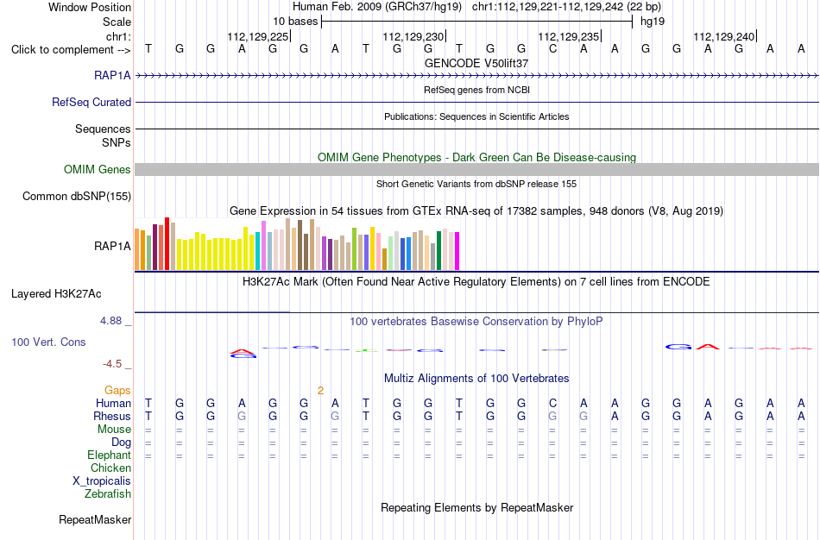Click the orange Gaps row label
This screenshot has width=820, height=540.
point(117,390)
